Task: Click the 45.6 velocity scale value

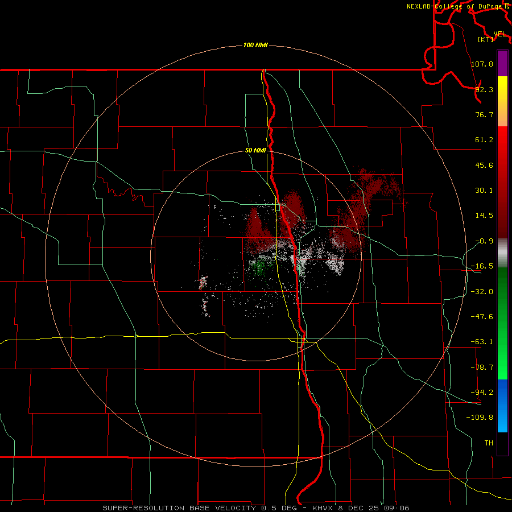Action: click(484, 165)
